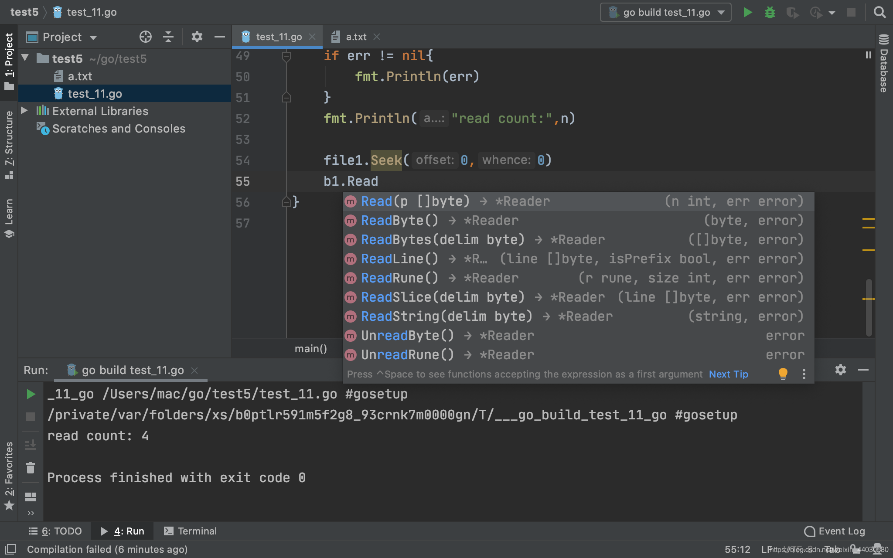Select a.txt in the project tree
Viewport: 893px width, 558px height.
click(x=80, y=76)
